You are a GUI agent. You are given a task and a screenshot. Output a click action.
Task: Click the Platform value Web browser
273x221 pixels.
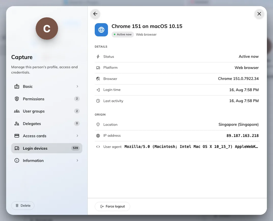tap(247, 68)
